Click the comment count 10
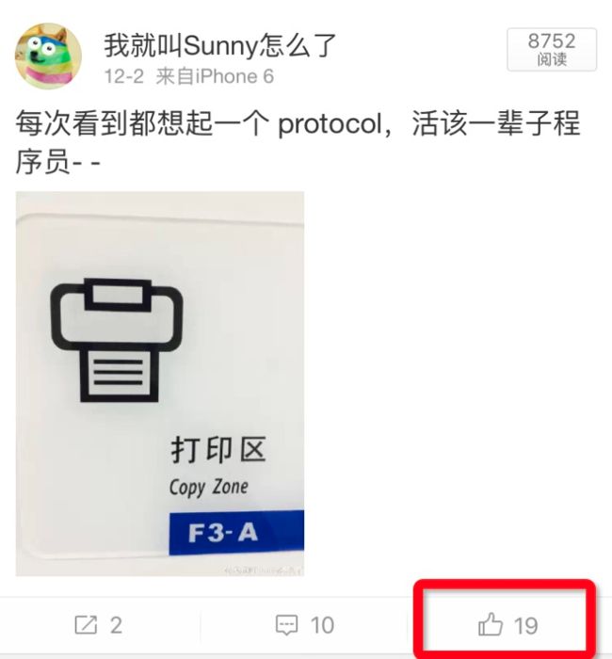 (x=322, y=625)
